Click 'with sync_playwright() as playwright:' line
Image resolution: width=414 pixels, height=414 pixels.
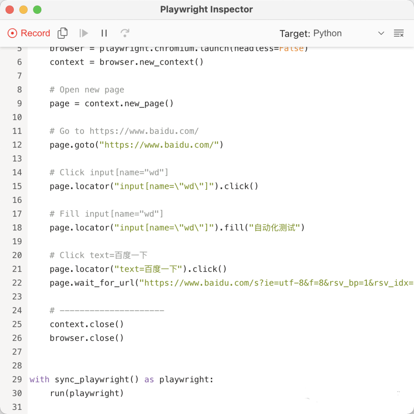click(x=122, y=379)
